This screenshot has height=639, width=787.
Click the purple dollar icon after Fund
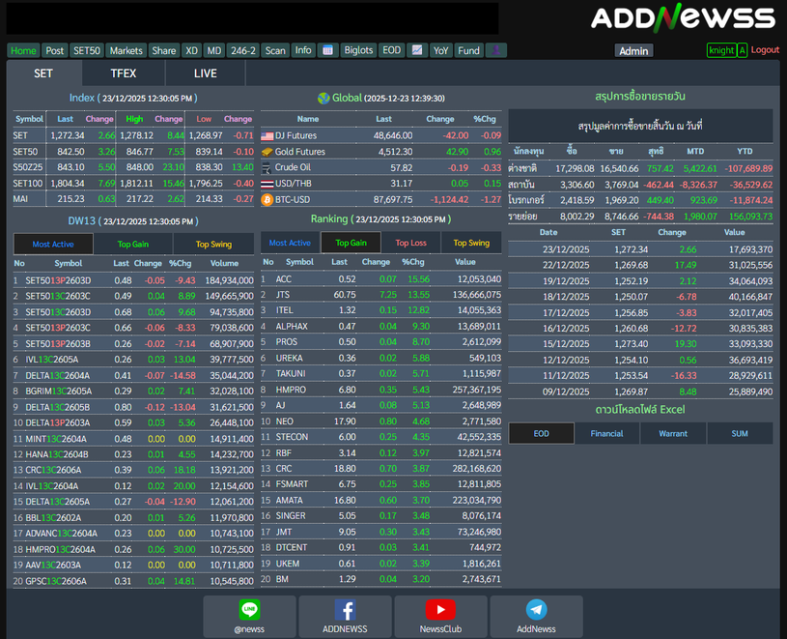point(495,50)
